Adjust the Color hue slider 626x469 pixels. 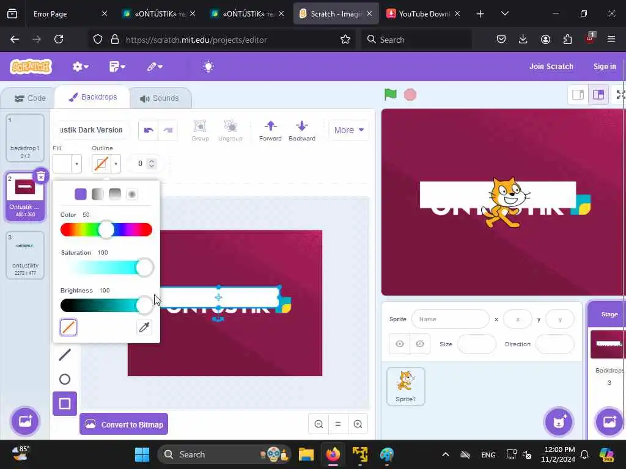coord(106,230)
